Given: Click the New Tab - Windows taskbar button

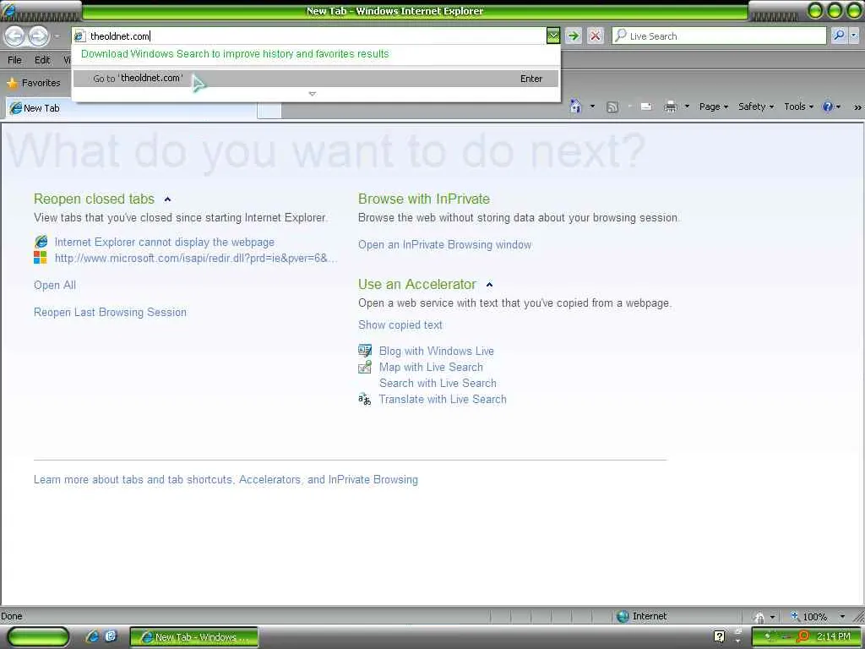Looking at the screenshot, I should [194, 637].
